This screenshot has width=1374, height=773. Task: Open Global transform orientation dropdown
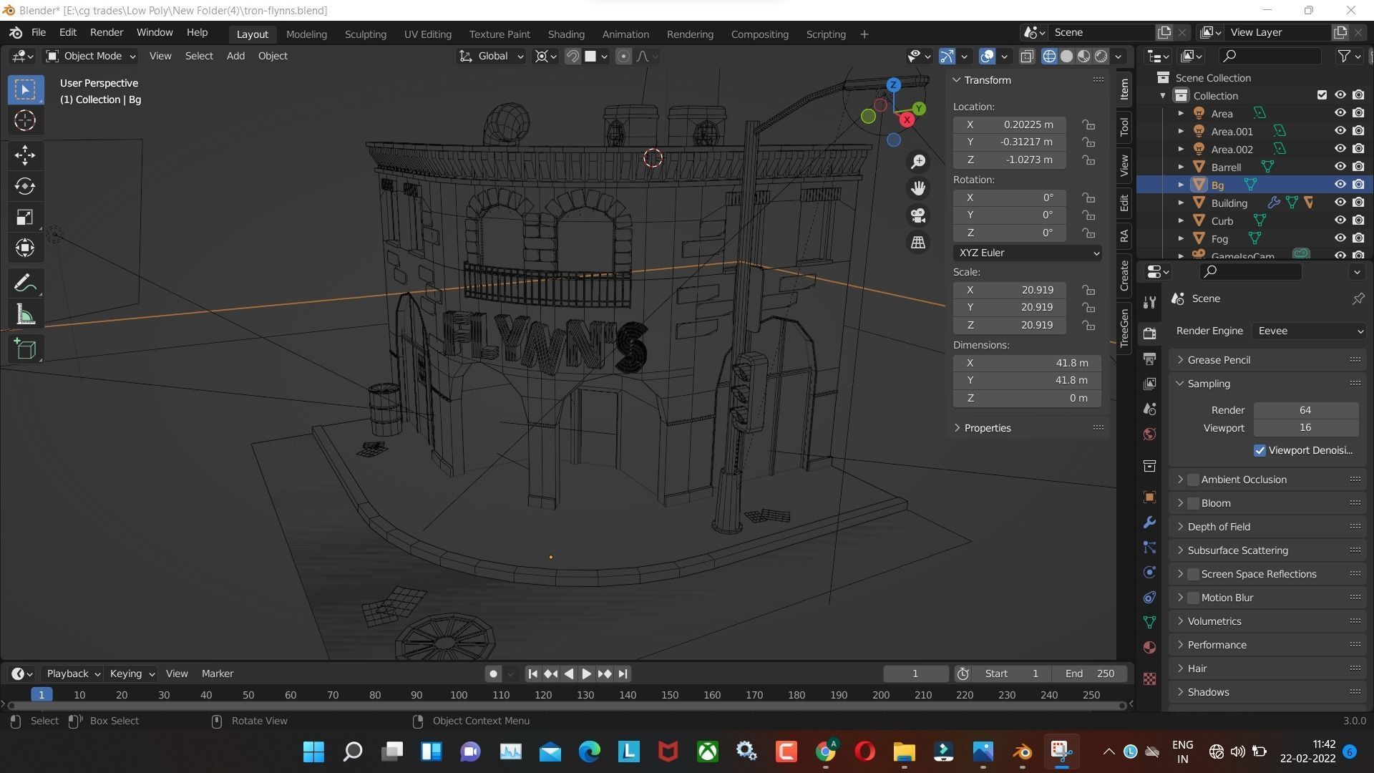pyautogui.click(x=492, y=56)
